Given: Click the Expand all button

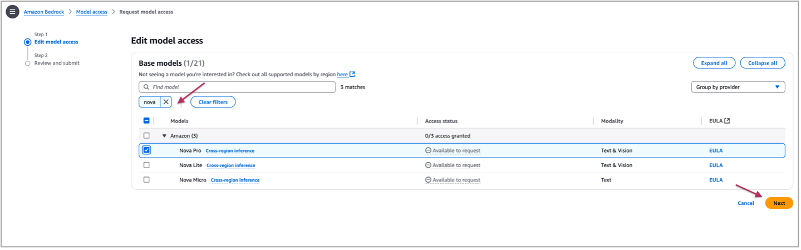Looking at the screenshot, I should (x=714, y=63).
